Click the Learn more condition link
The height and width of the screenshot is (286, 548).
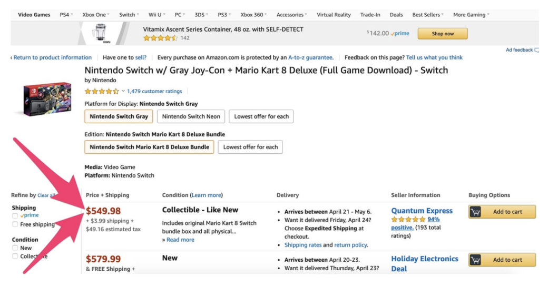206,195
